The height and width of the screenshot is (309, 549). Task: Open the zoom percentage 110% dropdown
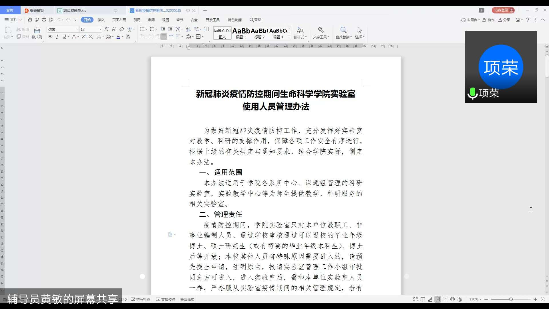[x=475, y=299]
